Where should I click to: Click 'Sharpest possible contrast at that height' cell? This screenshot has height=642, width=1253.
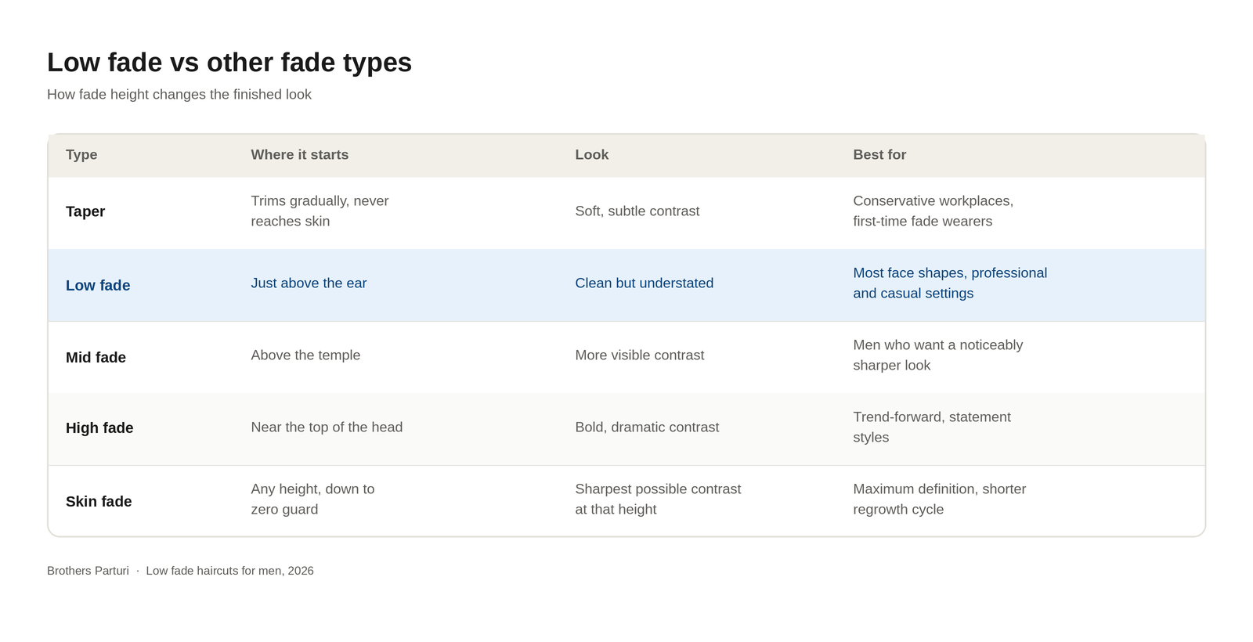(658, 500)
